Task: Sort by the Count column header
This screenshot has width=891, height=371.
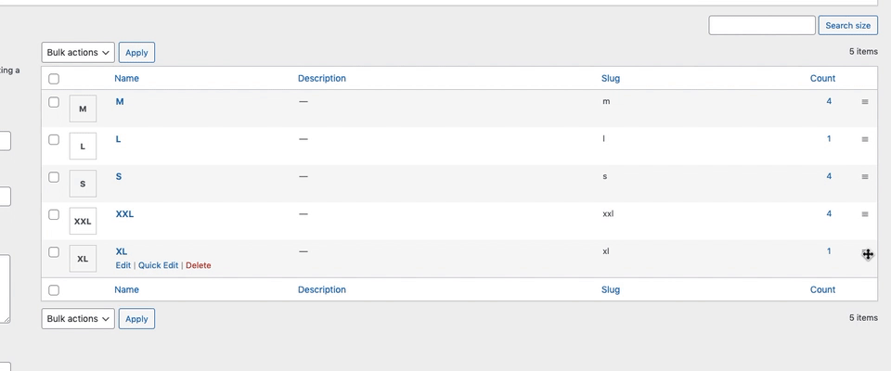Action: click(822, 79)
